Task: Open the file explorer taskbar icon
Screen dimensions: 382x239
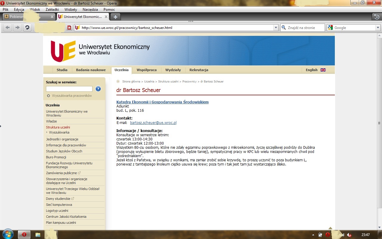Action: click(x=38, y=235)
